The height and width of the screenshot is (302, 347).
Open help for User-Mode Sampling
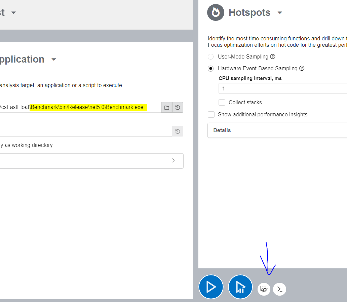[x=273, y=56]
